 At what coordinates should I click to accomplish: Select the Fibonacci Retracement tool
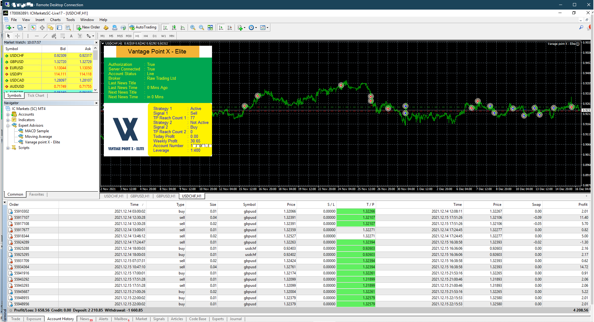pyautogui.click(x=62, y=36)
